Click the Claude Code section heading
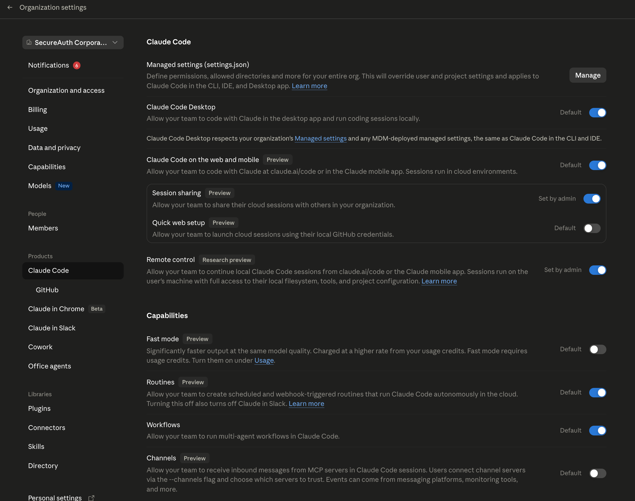The width and height of the screenshot is (635, 501). click(168, 42)
